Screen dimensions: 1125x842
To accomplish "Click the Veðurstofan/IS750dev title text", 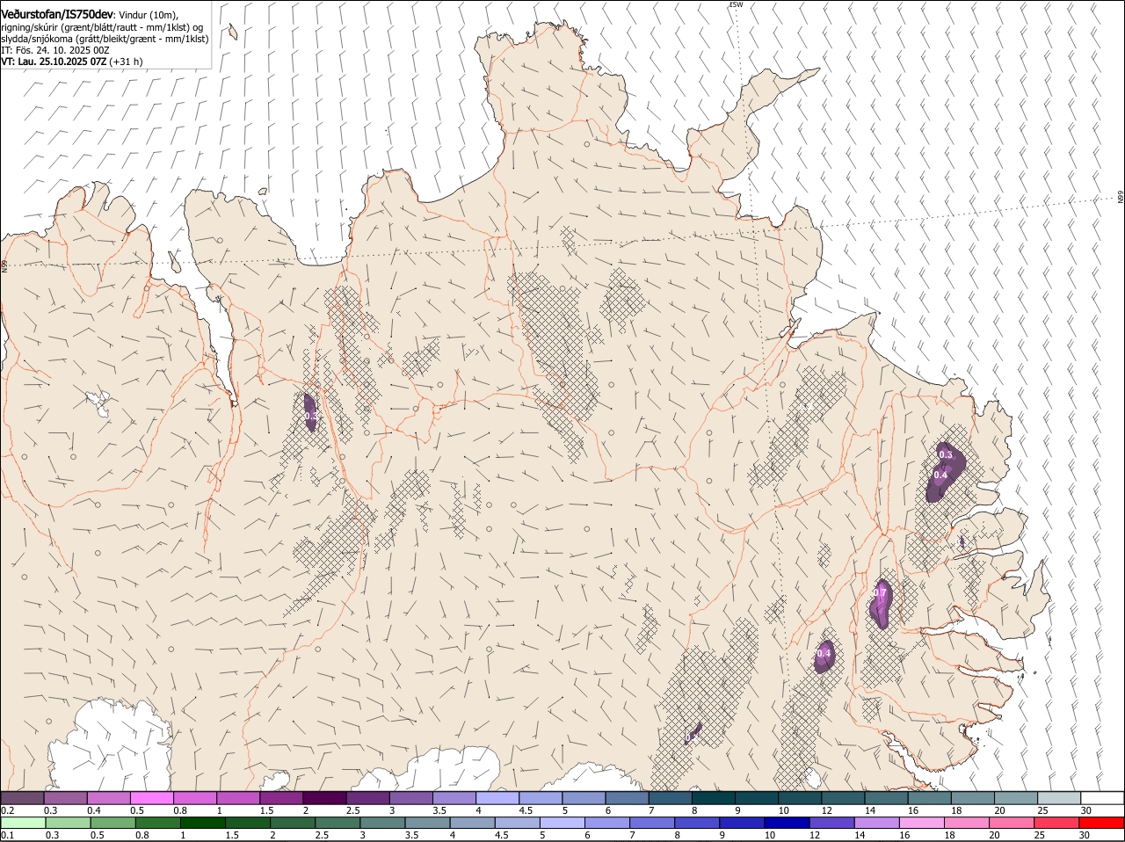I will pos(57,14).
